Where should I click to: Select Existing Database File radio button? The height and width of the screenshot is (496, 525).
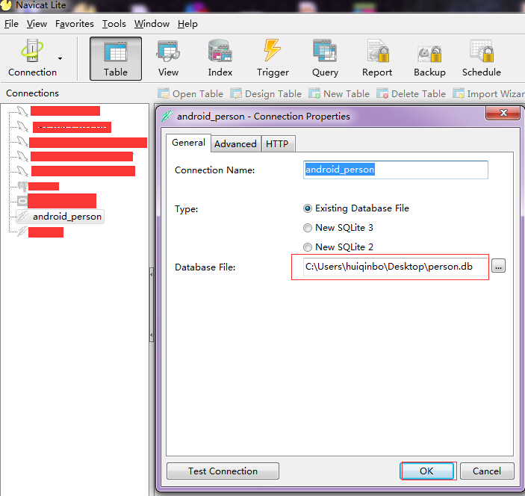pos(308,208)
